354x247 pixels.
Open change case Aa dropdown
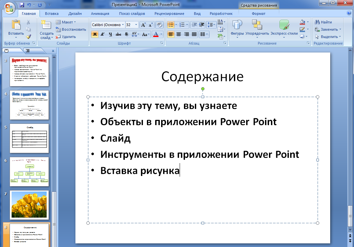(146, 34)
